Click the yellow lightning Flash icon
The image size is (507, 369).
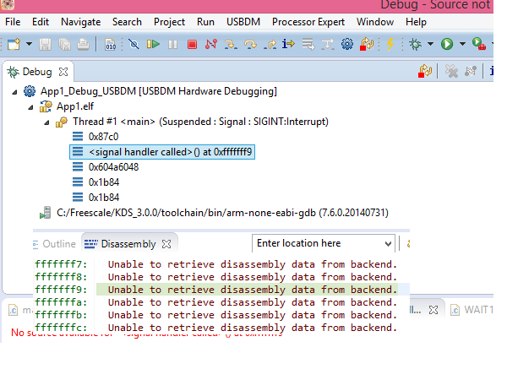pos(390,44)
